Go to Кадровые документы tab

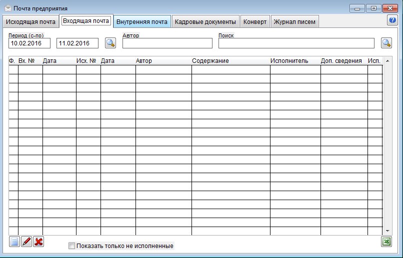pos(205,22)
